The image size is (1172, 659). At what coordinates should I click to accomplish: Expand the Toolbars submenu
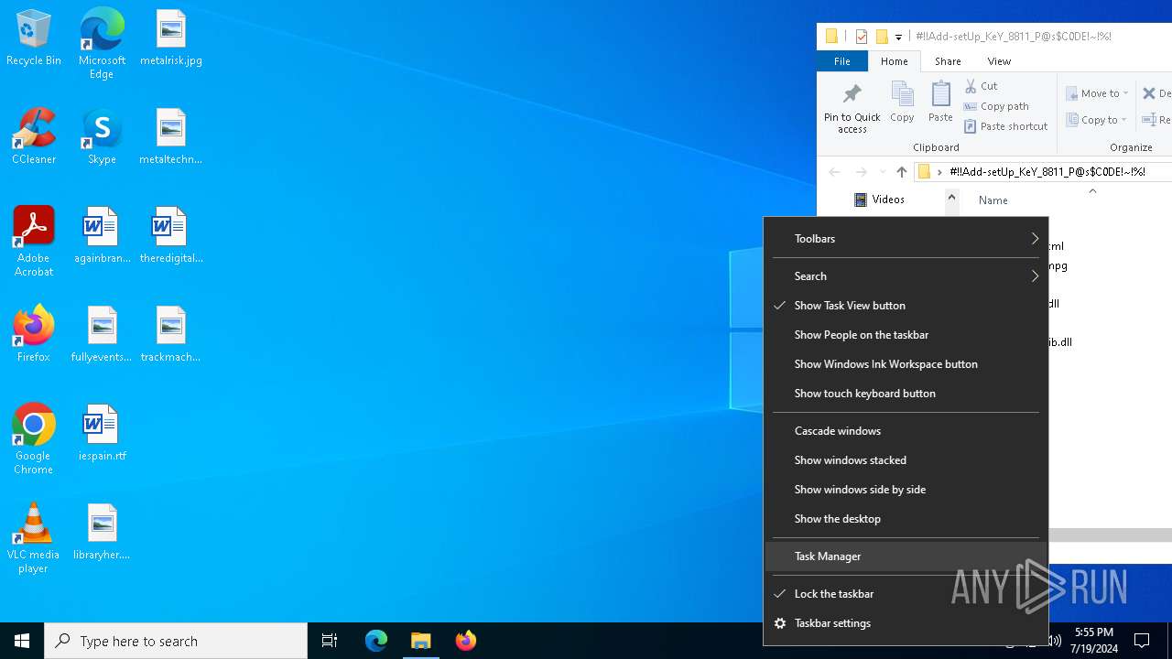point(906,239)
